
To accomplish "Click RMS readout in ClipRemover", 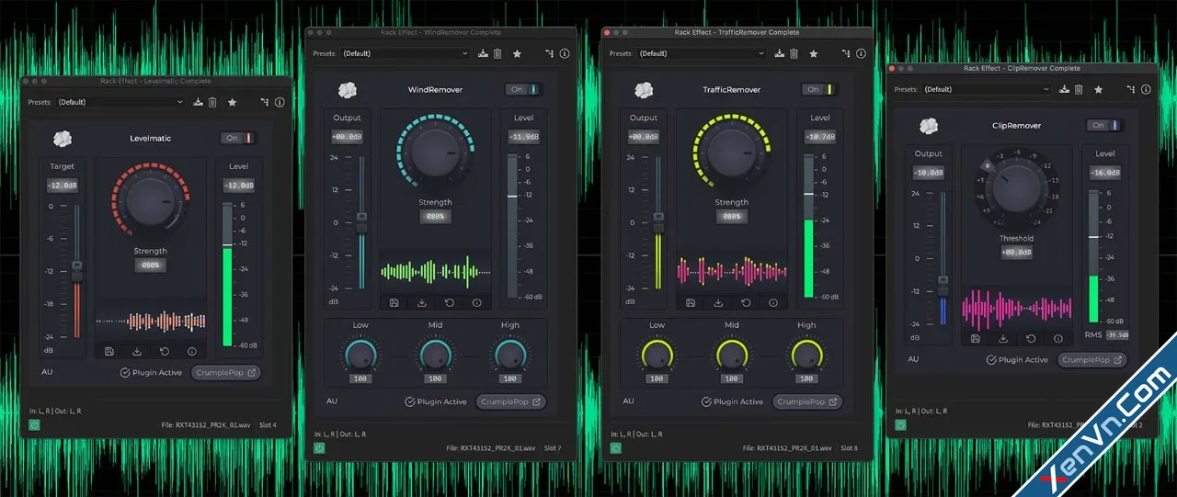I will coord(1116,335).
